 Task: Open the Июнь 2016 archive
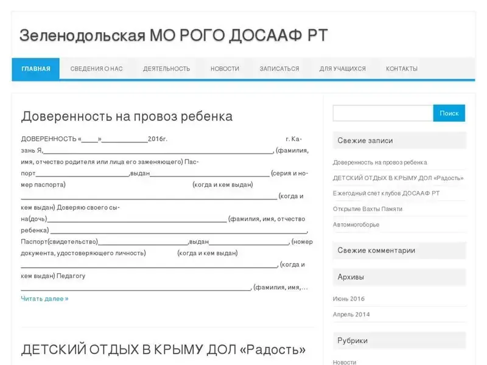pyautogui.click(x=348, y=299)
